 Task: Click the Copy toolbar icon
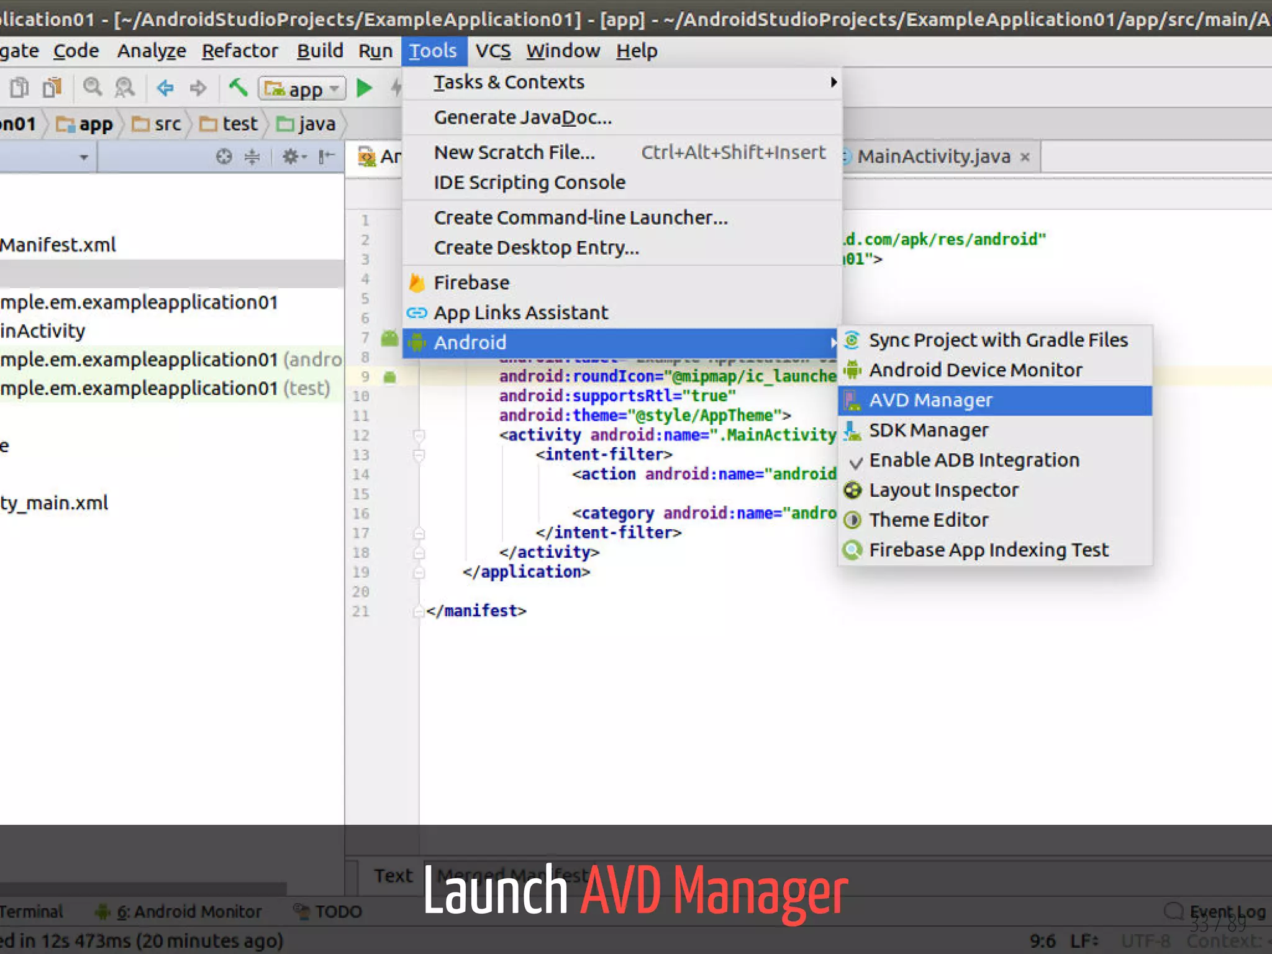coord(19,88)
